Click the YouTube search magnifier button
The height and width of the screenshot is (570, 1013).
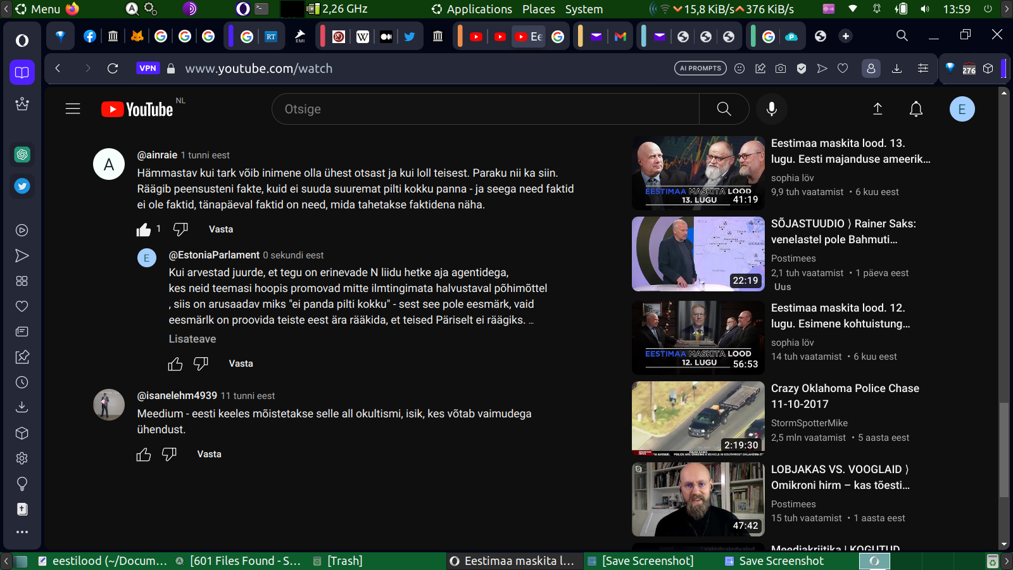(724, 109)
